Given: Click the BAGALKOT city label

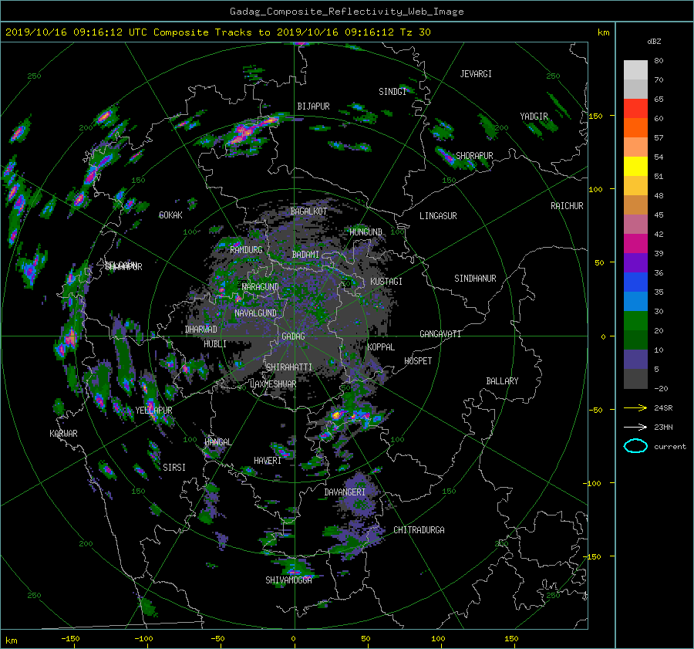Looking at the screenshot, I should tap(308, 211).
